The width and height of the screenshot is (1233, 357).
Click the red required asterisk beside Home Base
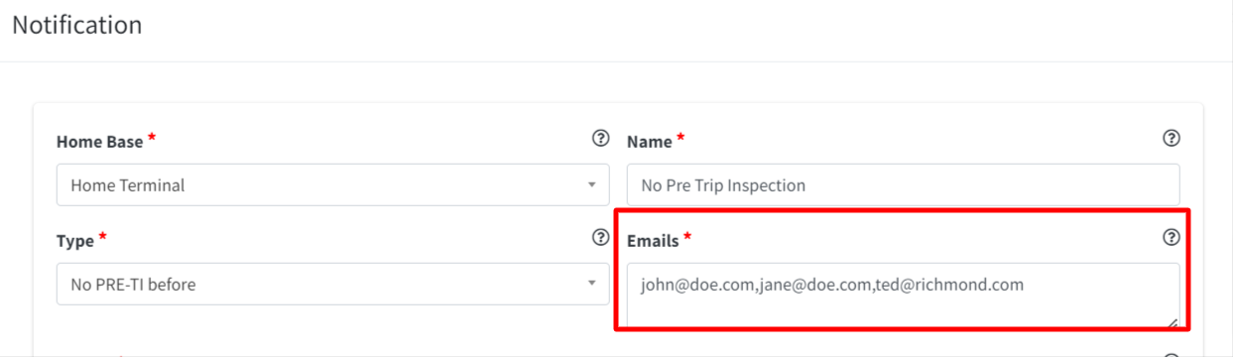152,138
